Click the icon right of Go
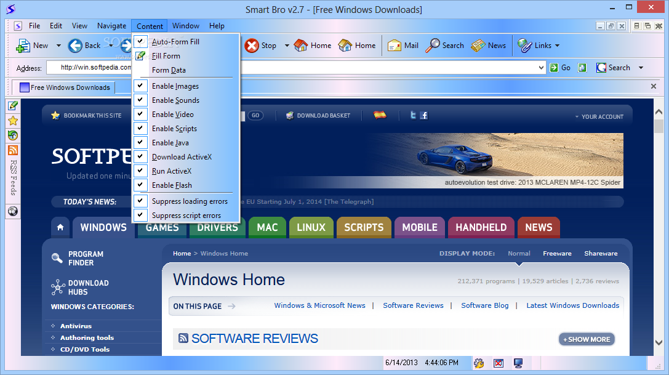This screenshot has height=375, width=669. coord(582,68)
